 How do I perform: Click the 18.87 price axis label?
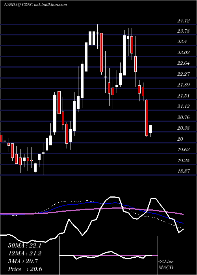[x=184, y=171]
